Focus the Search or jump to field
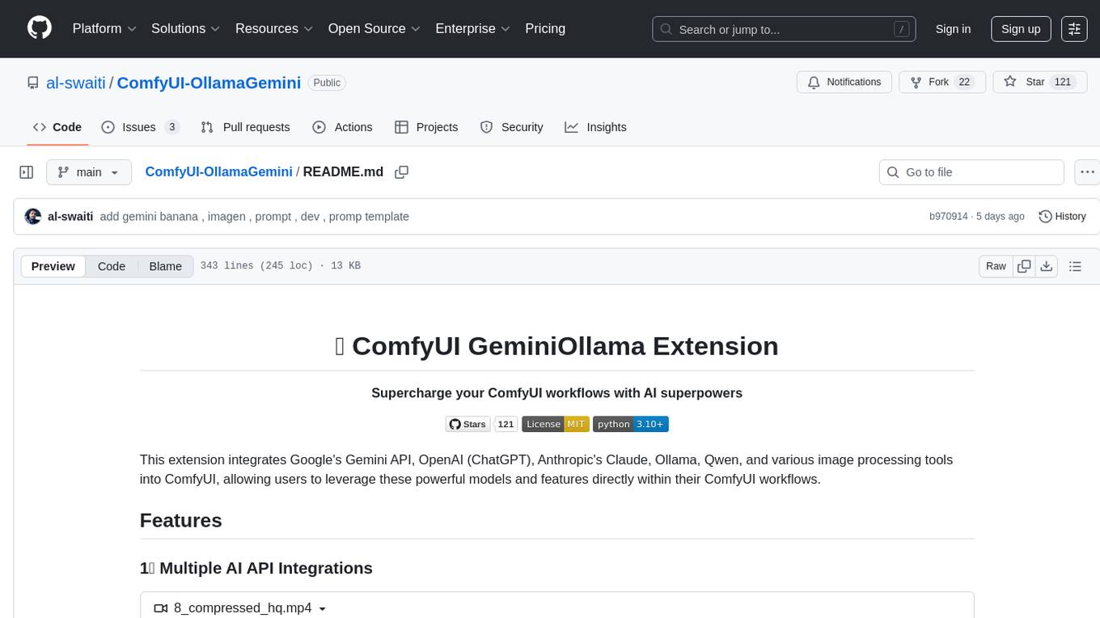 click(x=784, y=29)
